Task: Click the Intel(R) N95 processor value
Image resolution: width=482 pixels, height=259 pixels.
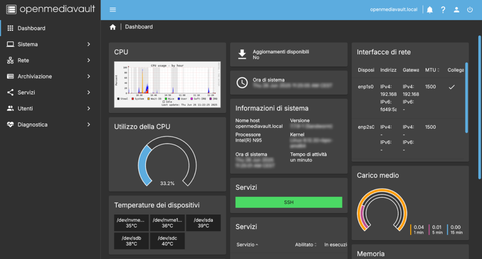Action: pyautogui.click(x=249, y=141)
